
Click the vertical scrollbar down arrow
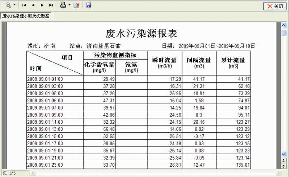point(284,154)
